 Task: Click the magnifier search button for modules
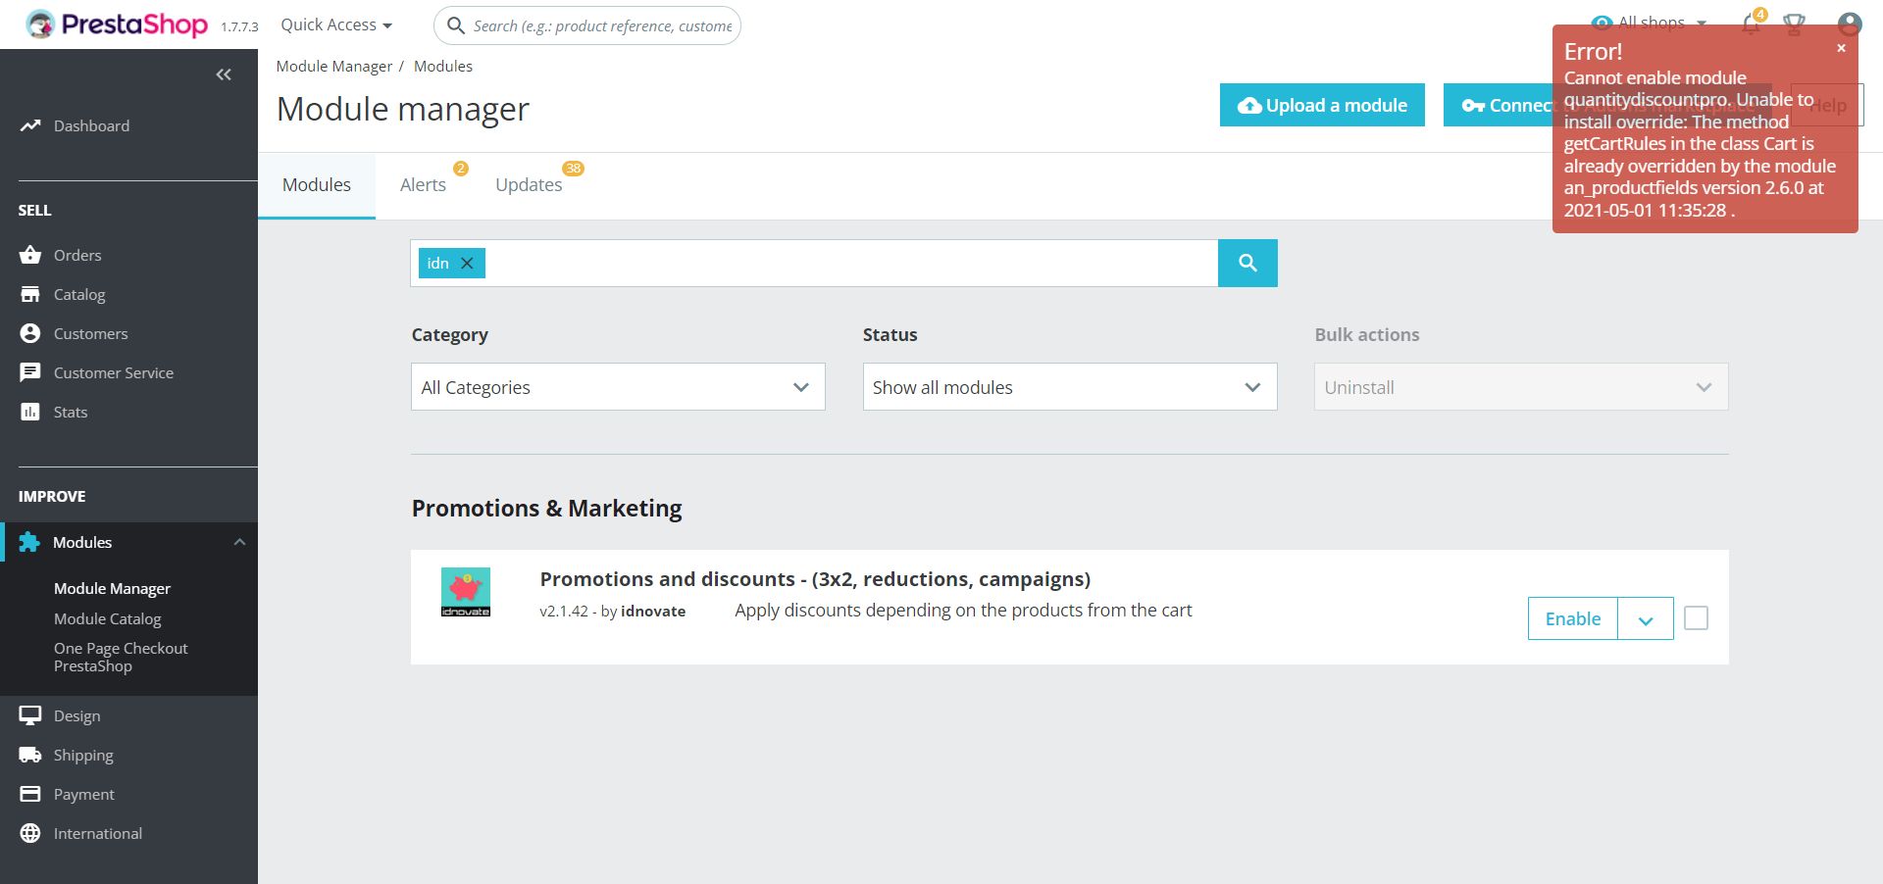coord(1247,263)
